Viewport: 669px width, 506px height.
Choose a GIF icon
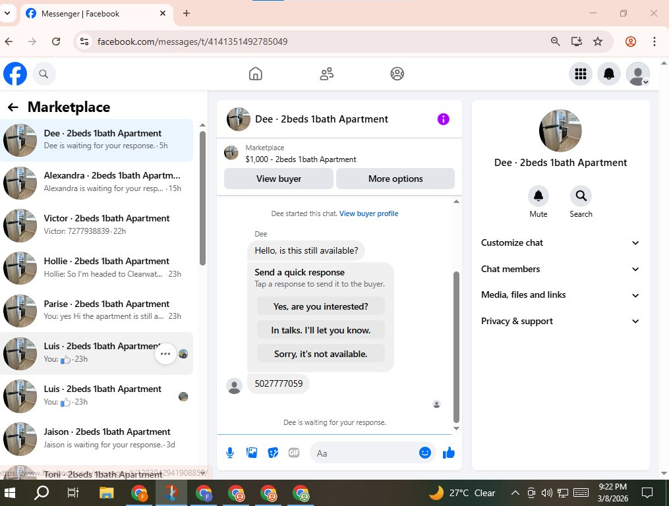294,453
